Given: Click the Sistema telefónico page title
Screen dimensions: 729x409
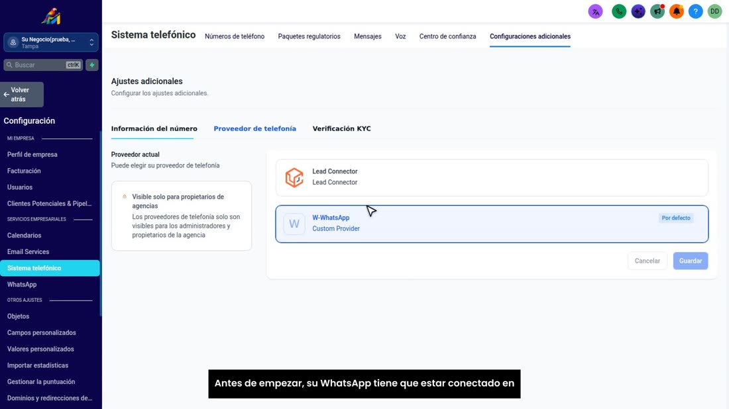Looking at the screenshot, I should tap(154, 35).
